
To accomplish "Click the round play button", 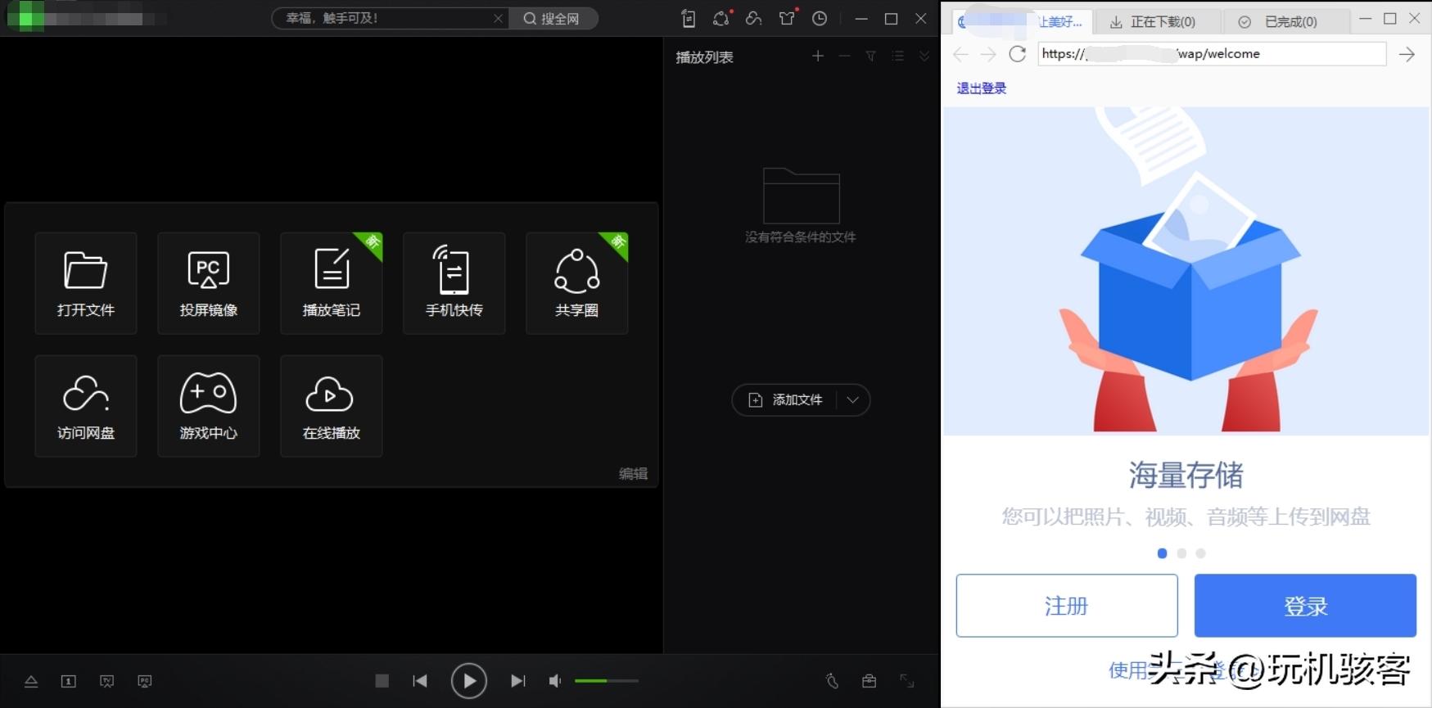I will pos(469,681).
